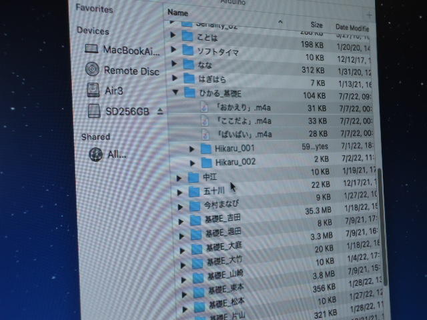Select the Remote Disc icon
The height and width of the screenshot is (320, 427).
click(x=92, y=69)
